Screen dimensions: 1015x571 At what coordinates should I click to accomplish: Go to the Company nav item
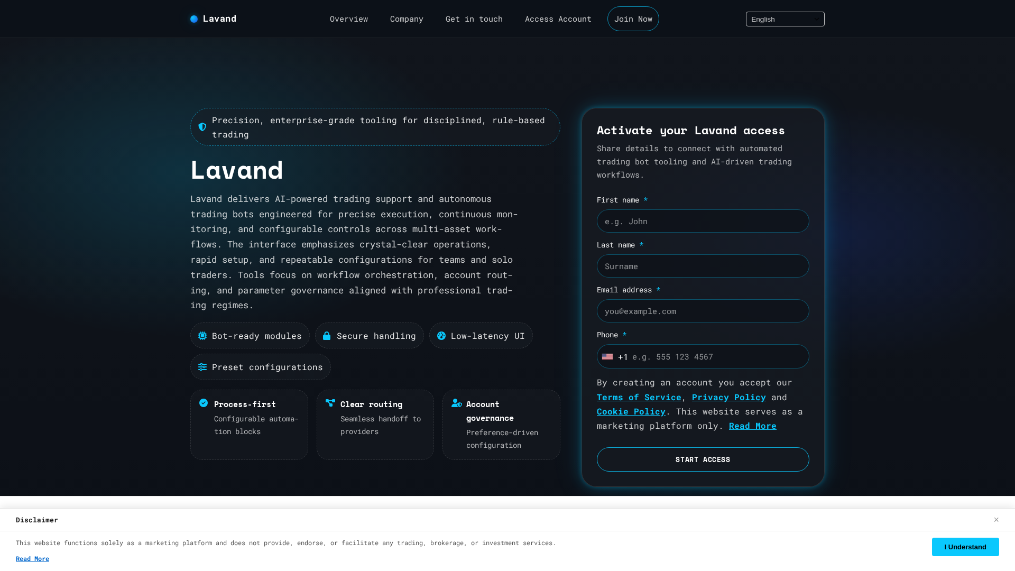[407, 19]
